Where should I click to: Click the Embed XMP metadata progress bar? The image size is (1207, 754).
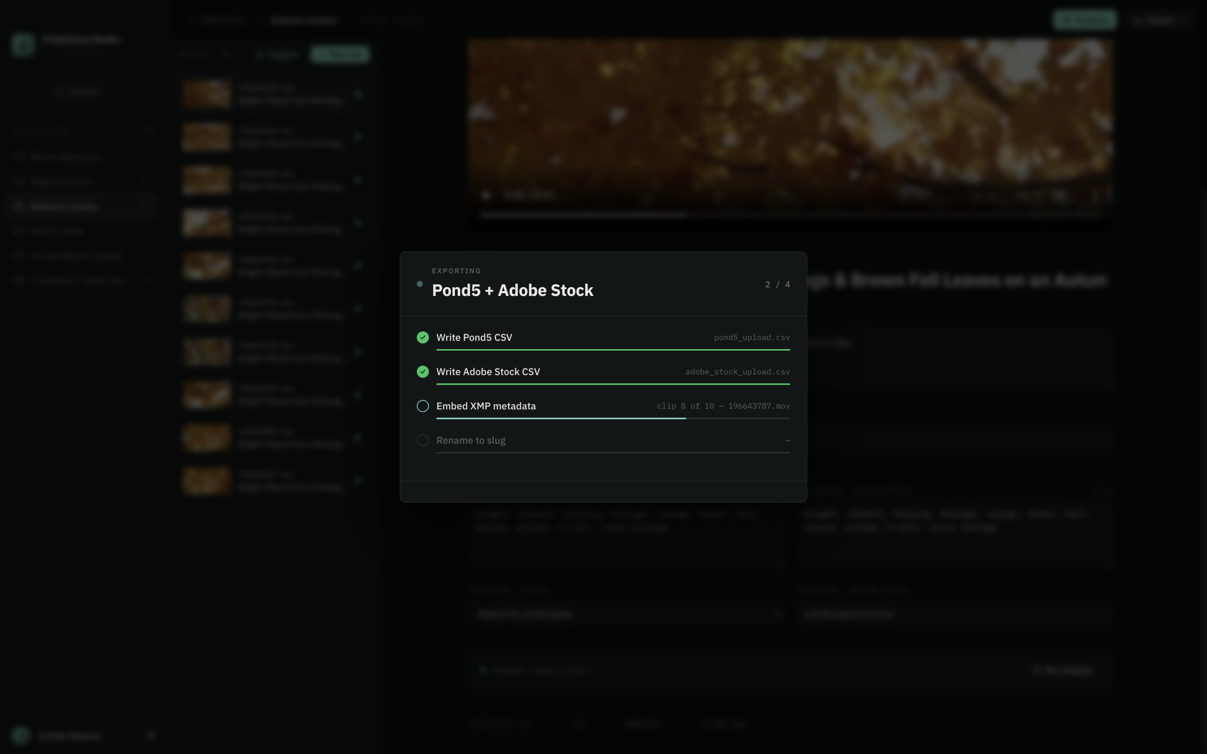coord(613,418)
